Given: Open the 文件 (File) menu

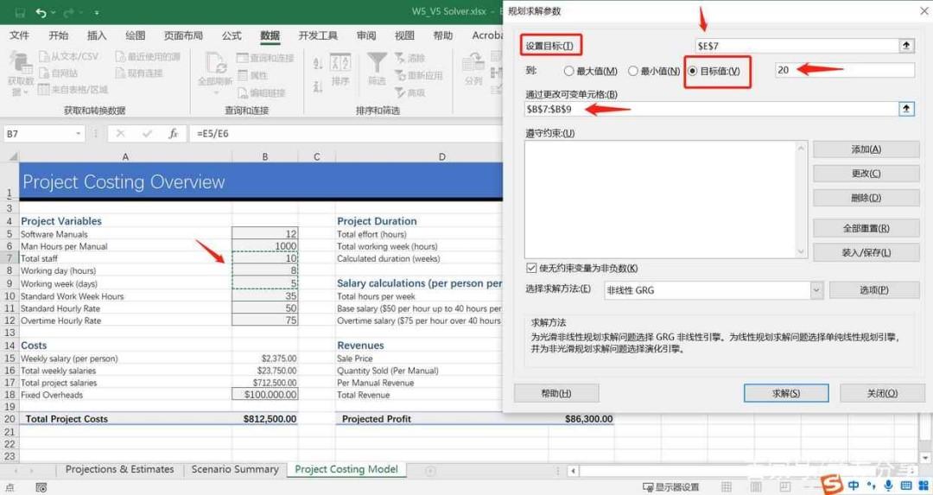Looking at the screenshot, I should (19, 35).
